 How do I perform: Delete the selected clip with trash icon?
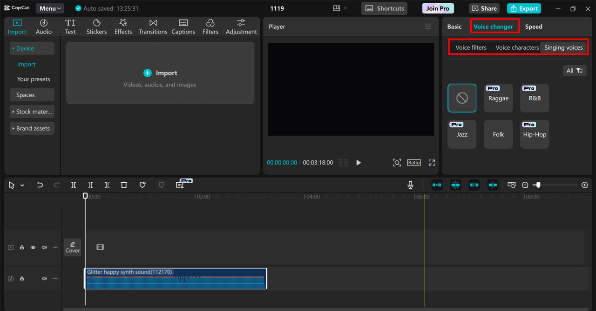coord(124,185)
